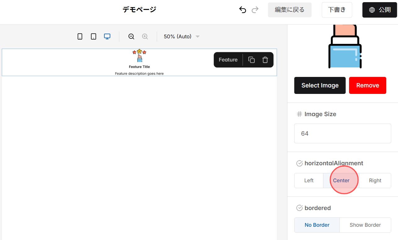Click the Select Image button

(x=320, y=85)
